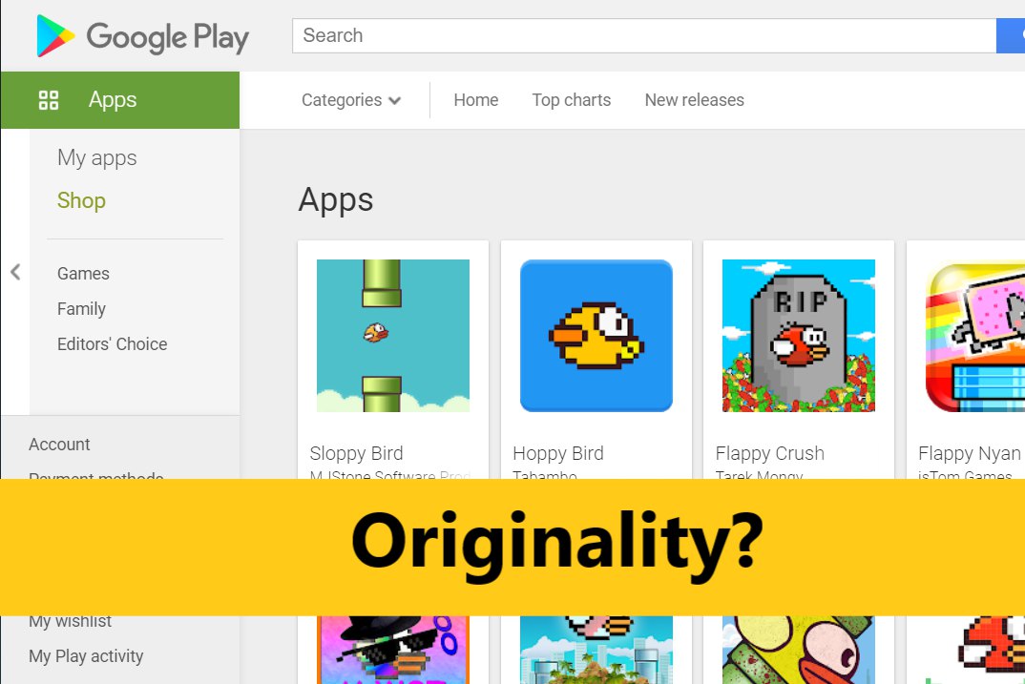Click the Google Play logo
The image size is (1025, 684).
pos(142,36)
